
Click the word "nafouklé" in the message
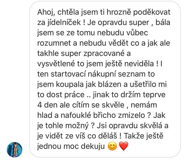pyautogui.click(x=76, y=115)
